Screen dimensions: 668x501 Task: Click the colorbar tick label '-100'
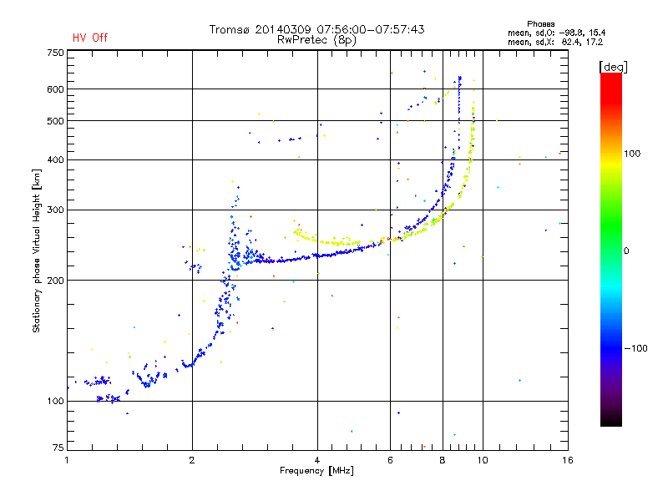click(x=636, y=348)
